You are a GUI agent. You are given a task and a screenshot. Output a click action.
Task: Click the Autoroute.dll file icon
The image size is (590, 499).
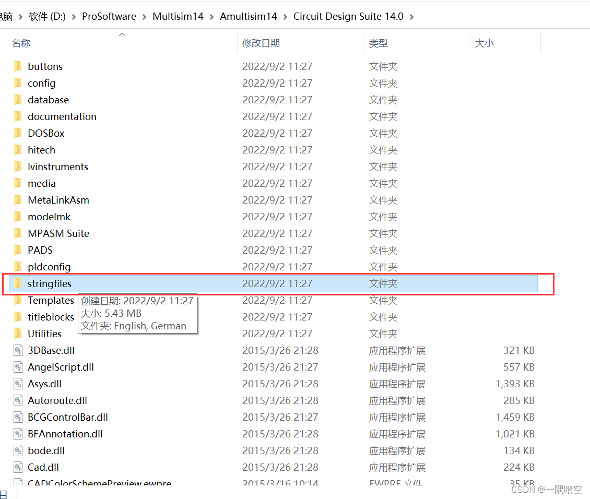18,400
